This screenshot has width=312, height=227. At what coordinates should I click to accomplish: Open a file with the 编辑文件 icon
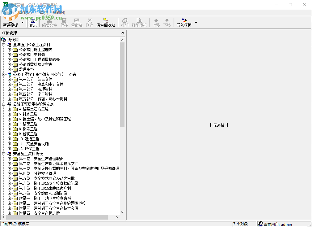click(49, 20)
